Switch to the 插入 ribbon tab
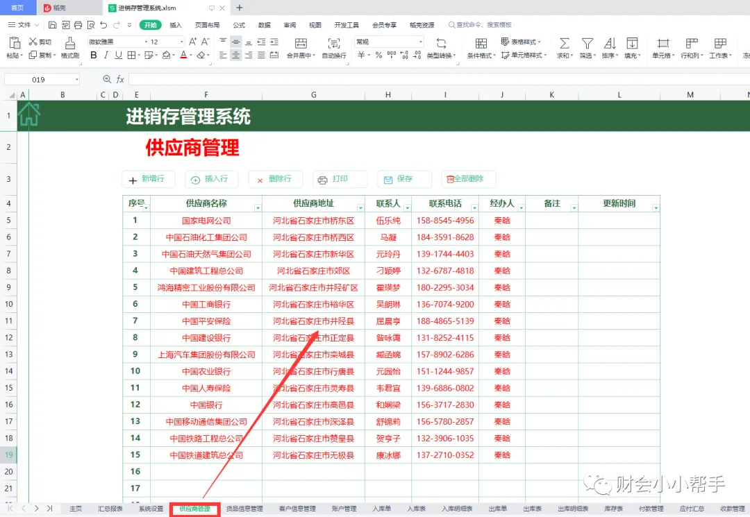The width and height of the screenshot is (750, 517). 176,25
